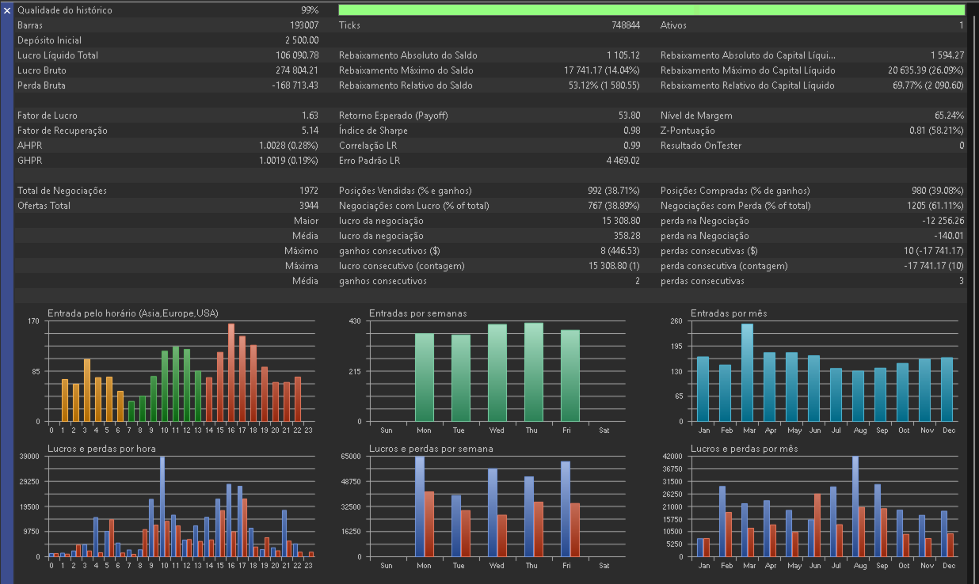979x584 pixels.
Task: Click Rebaixamento Relativo do Capital Líquido 69.77% value
Action: pyautogui.click(x=928, y=85)
